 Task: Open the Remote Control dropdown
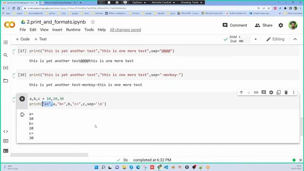click(163, 2)
